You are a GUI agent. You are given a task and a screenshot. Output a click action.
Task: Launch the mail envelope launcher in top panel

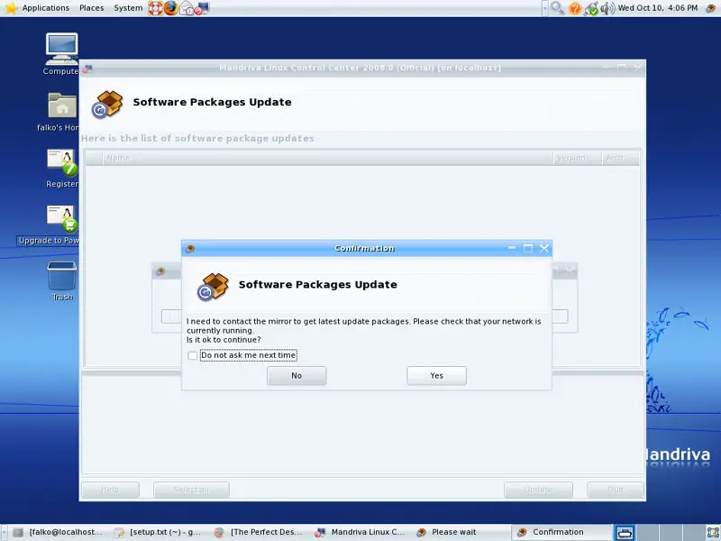187,8
